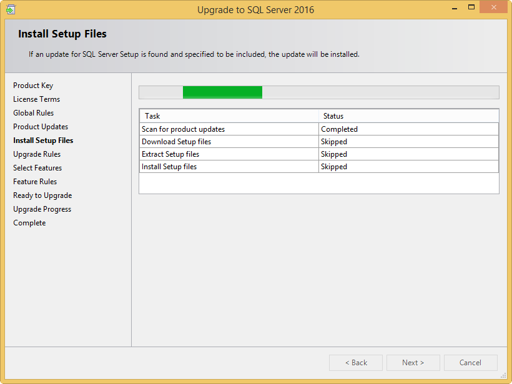Select License Terms in the step list
512x384 pixels.
pos(37,99)
